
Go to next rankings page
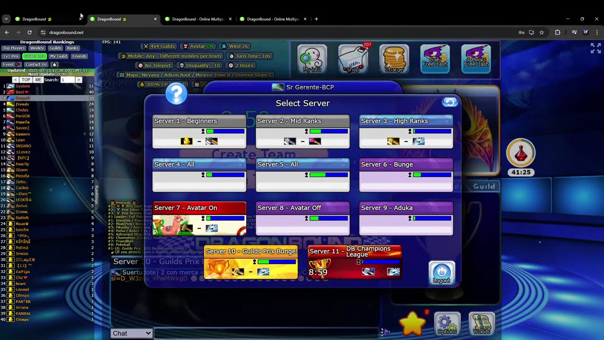(78, 80)
